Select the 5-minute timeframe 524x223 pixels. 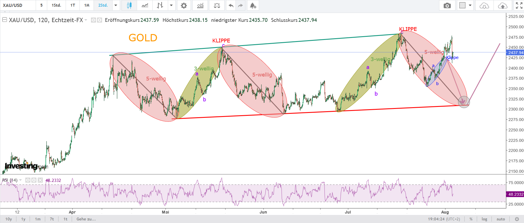click(41, 5)
